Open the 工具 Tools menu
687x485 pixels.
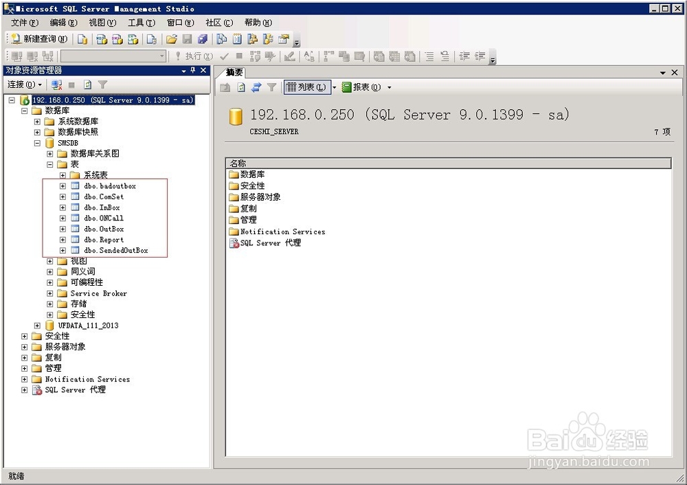(142, 23)
